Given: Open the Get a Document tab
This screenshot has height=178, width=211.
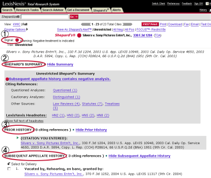Looking at the screenshot, I should (x=78, y=10).
